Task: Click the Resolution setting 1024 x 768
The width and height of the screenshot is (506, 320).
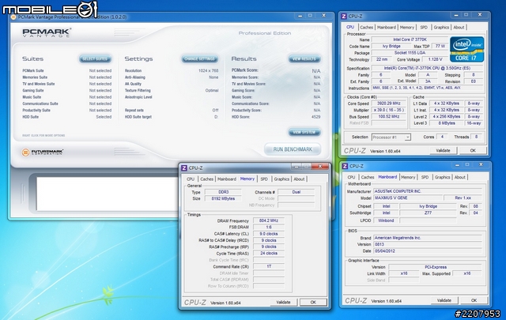Action: pos(209,70)
